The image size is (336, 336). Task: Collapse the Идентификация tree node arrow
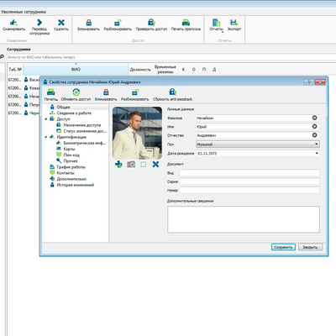click(x=45, y=137)
